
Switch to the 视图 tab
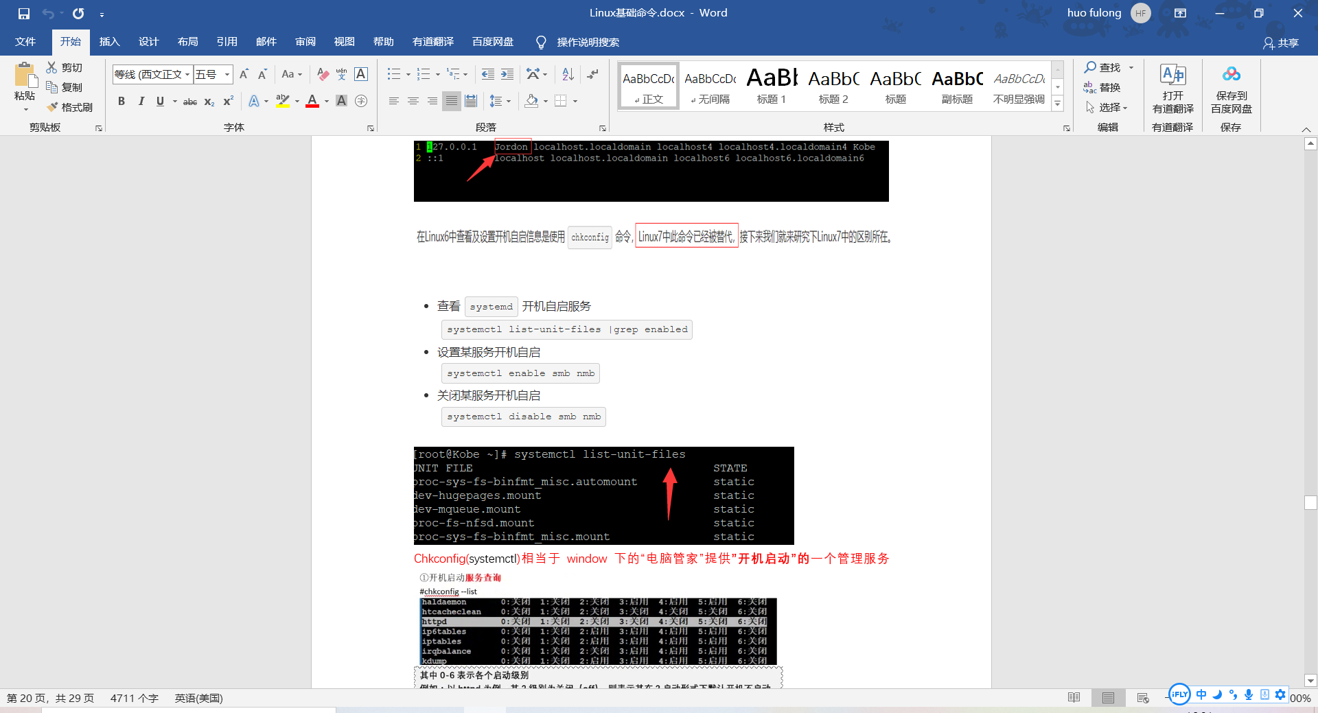click(345, 42)
